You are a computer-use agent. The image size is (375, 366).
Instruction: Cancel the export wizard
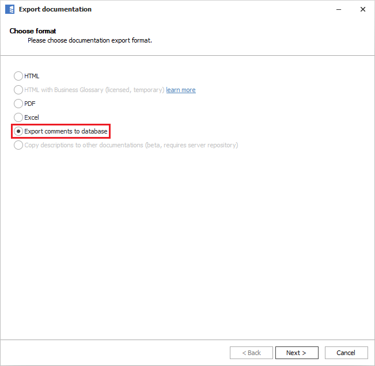coord(346,353)
